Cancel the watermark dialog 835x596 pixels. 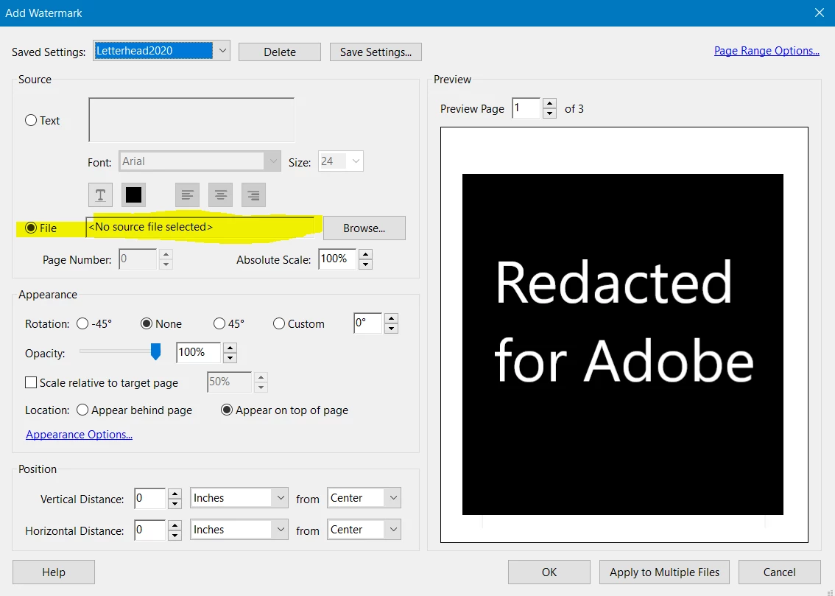pos(780,572)
